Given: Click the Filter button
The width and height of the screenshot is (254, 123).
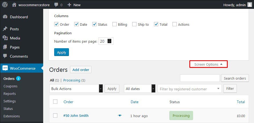Looking at the screenshot, I should (230, 88).
